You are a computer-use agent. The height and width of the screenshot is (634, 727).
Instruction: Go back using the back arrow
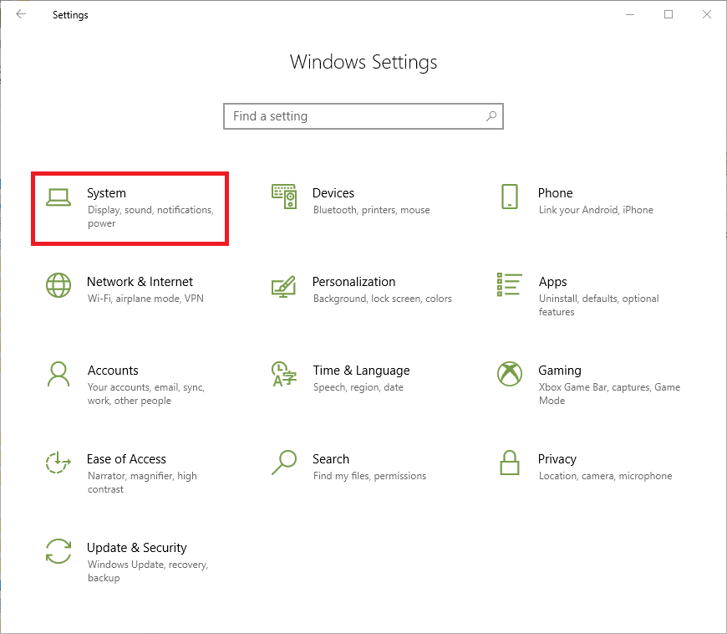(21, 14)
